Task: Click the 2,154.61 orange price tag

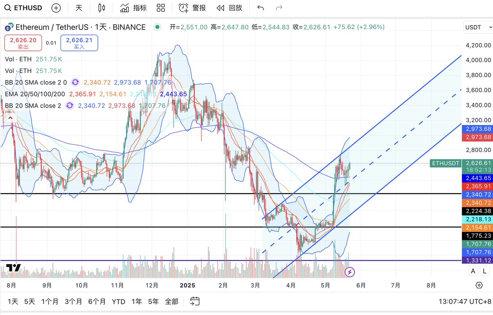Action: tap(478, 228)
